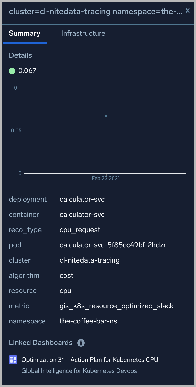Viewport: 196px width, 387px height.
Task: Click the 0.067 legend value
Action: pyautogui.click(x=27, y=71)
